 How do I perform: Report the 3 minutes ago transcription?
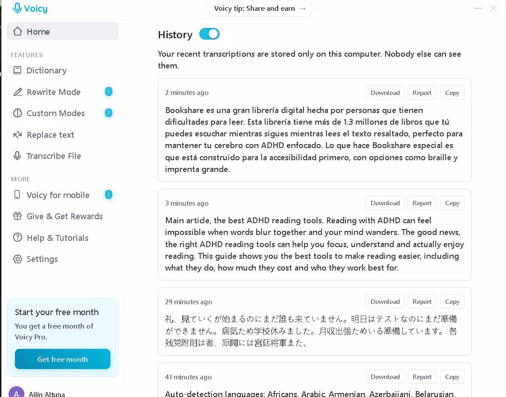[x=422, y=203]
